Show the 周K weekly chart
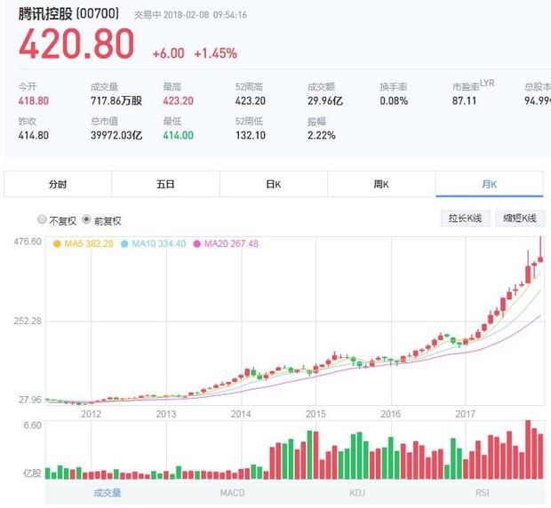Viewport: 551px width, 508px height. [381, 184]
